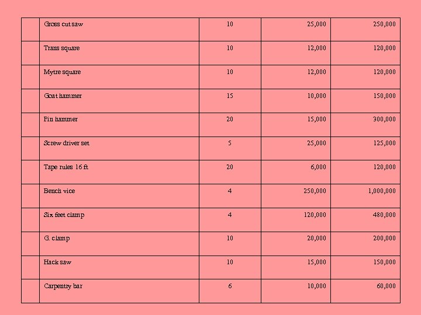Select the 480,000 total amount cell
Viewport: 421px width, 315px height.
click(x=385, y=215)
